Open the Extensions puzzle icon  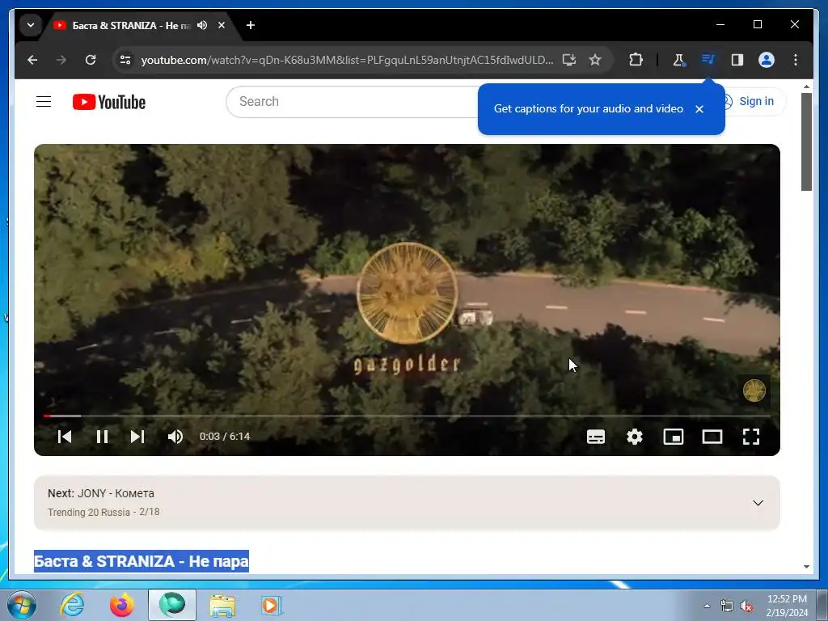[636, 60]
